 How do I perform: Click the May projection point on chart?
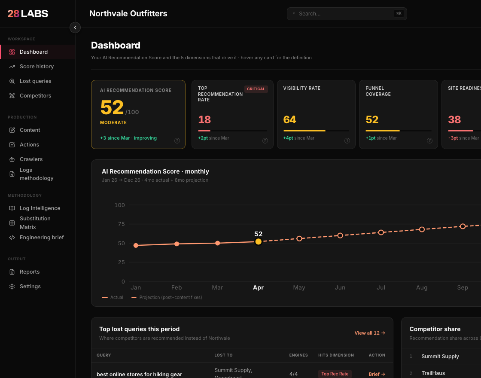(299, 238)
